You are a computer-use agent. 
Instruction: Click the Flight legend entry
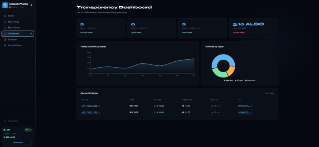pyautogui.click(x=239, y=81)
